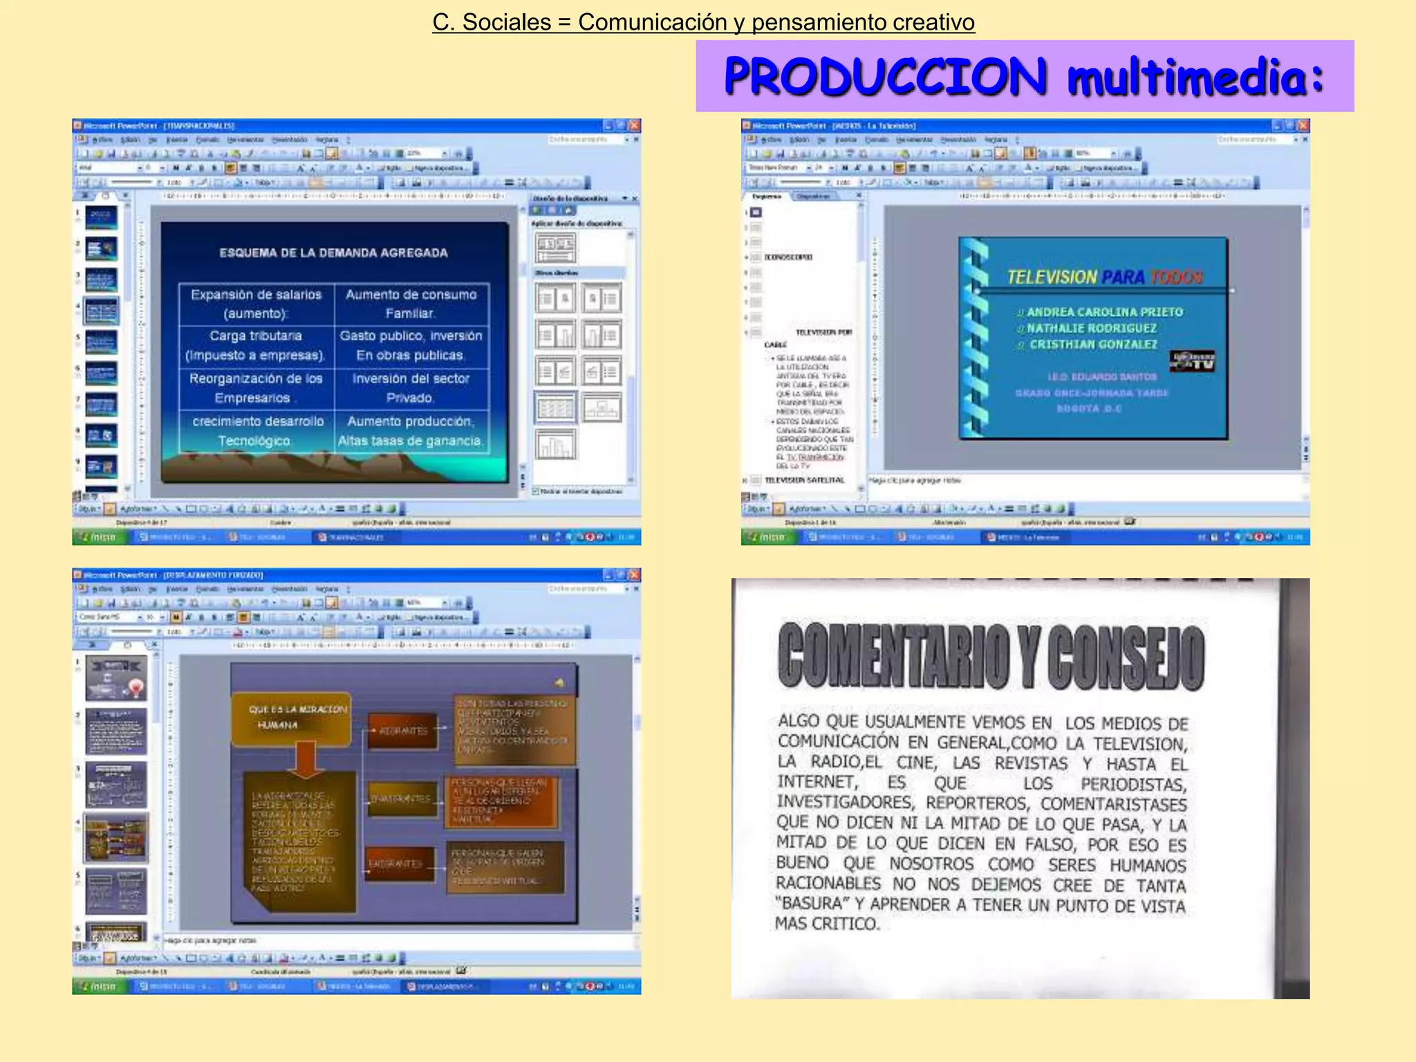Toggle active Bold button in DESPLAZAMIENTO FORZADO window
Image resolution: width=1416 pixels, height=1062 pixels.
(176, 617)
